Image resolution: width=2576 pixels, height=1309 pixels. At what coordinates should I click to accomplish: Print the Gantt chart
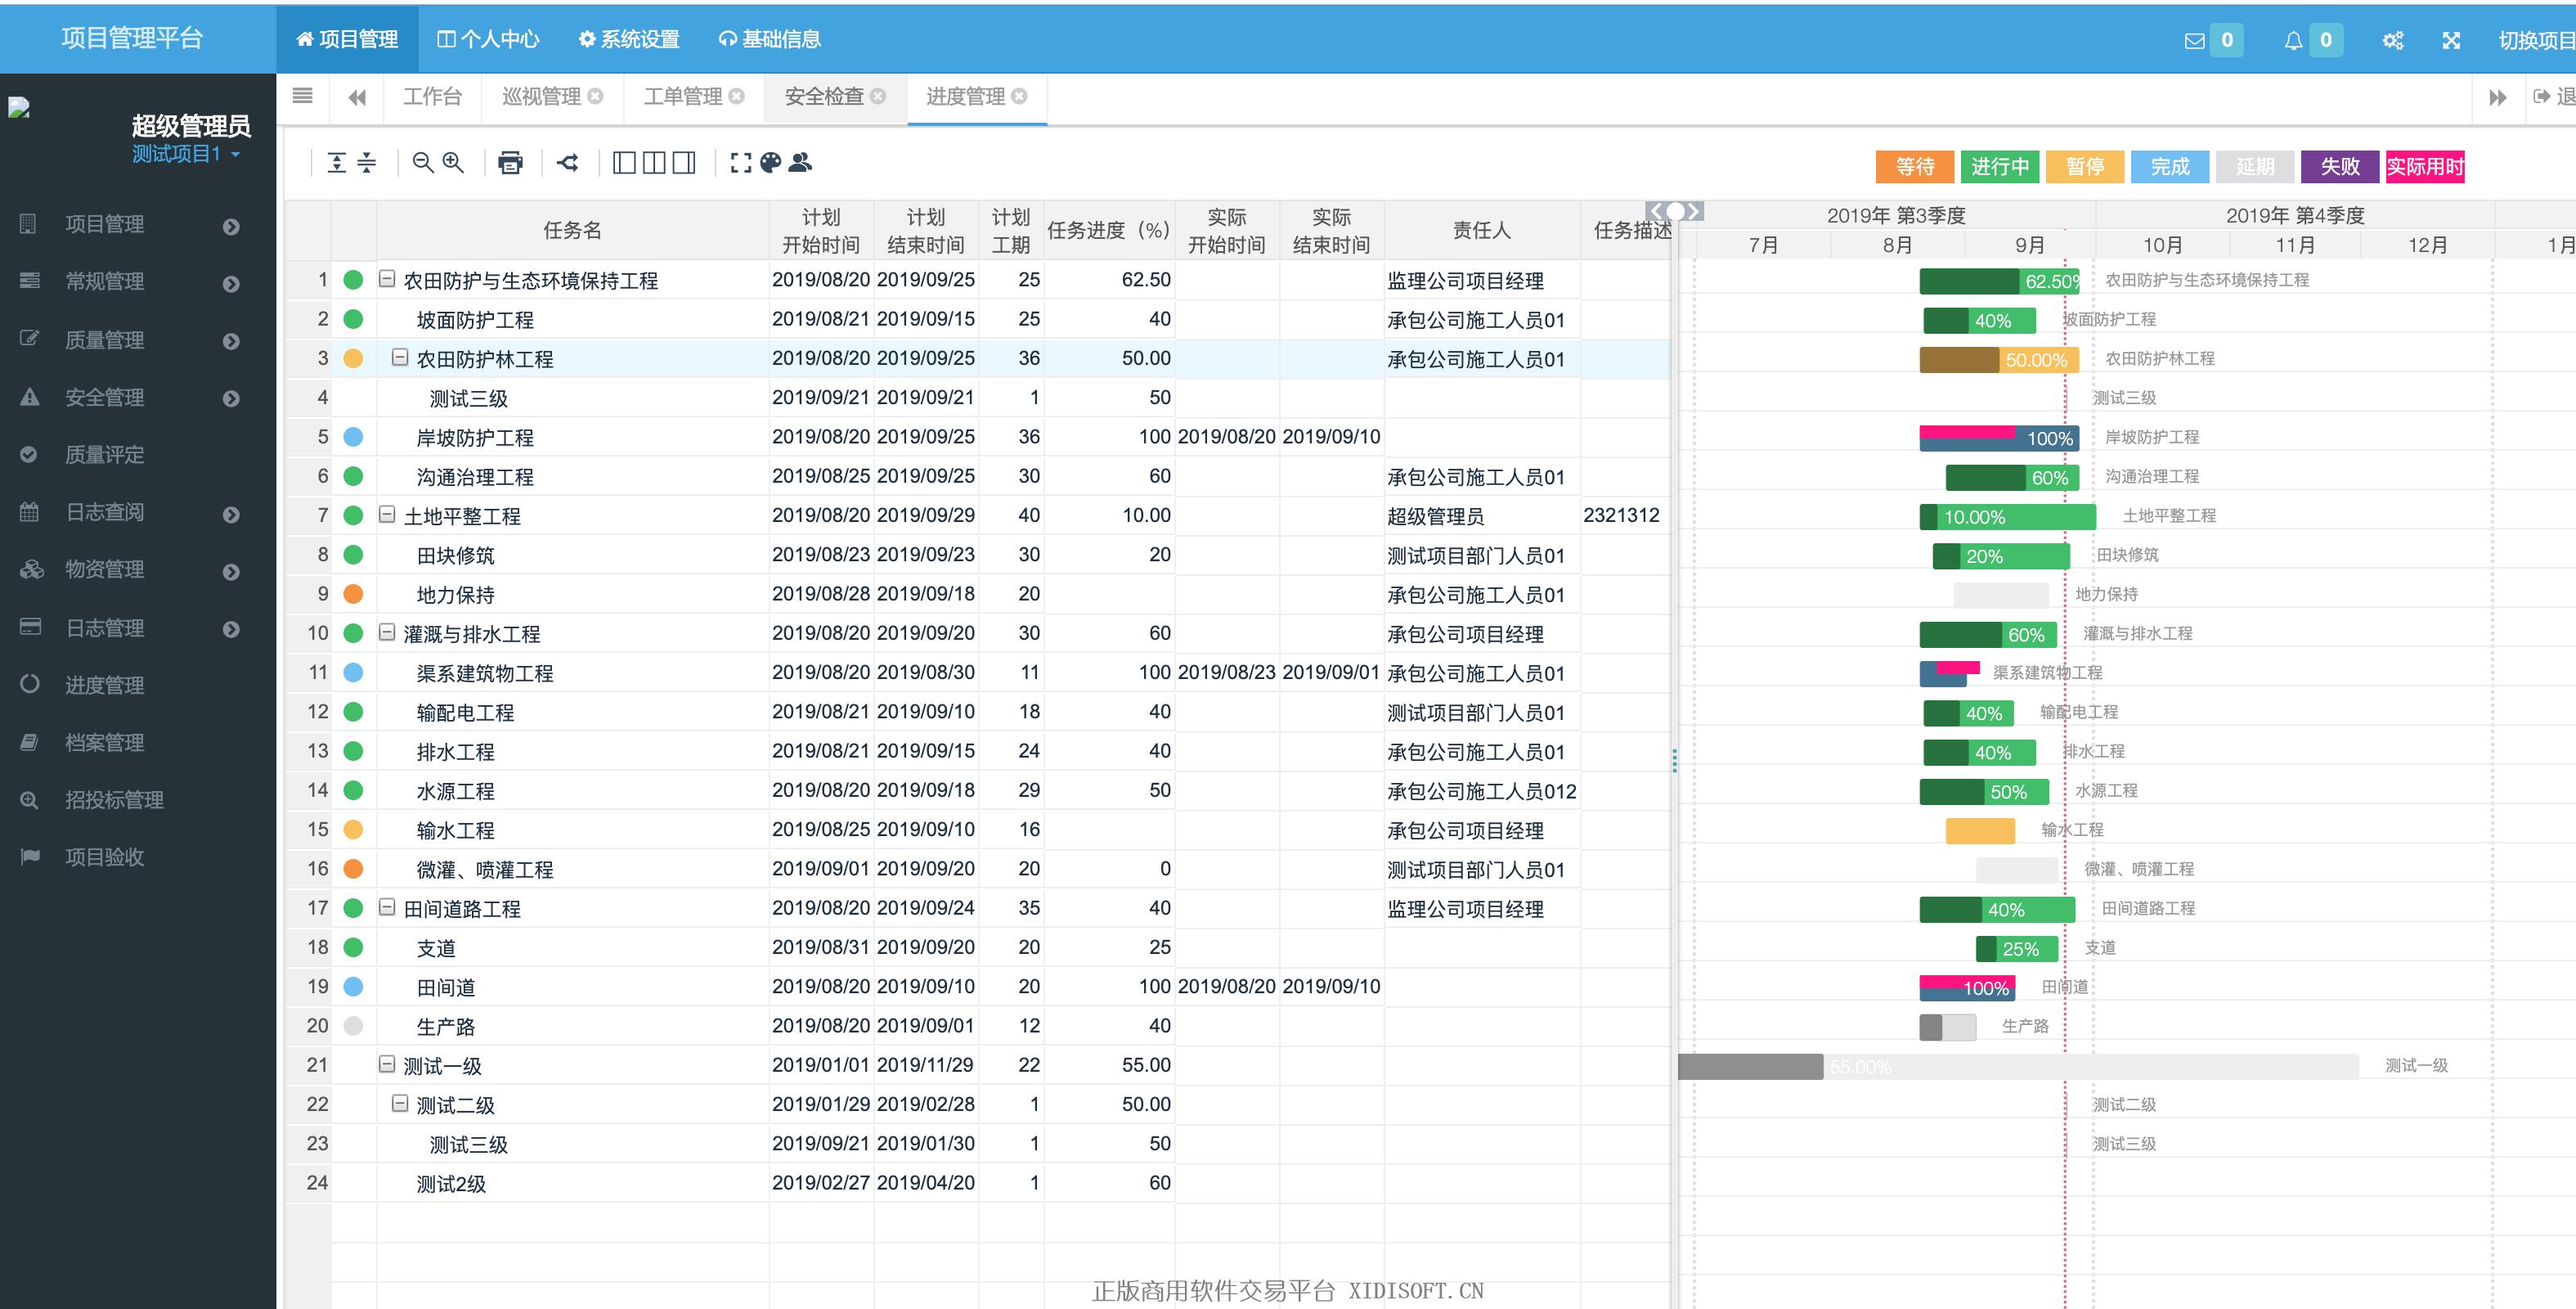pyautogui.click(x=510, y=162)
